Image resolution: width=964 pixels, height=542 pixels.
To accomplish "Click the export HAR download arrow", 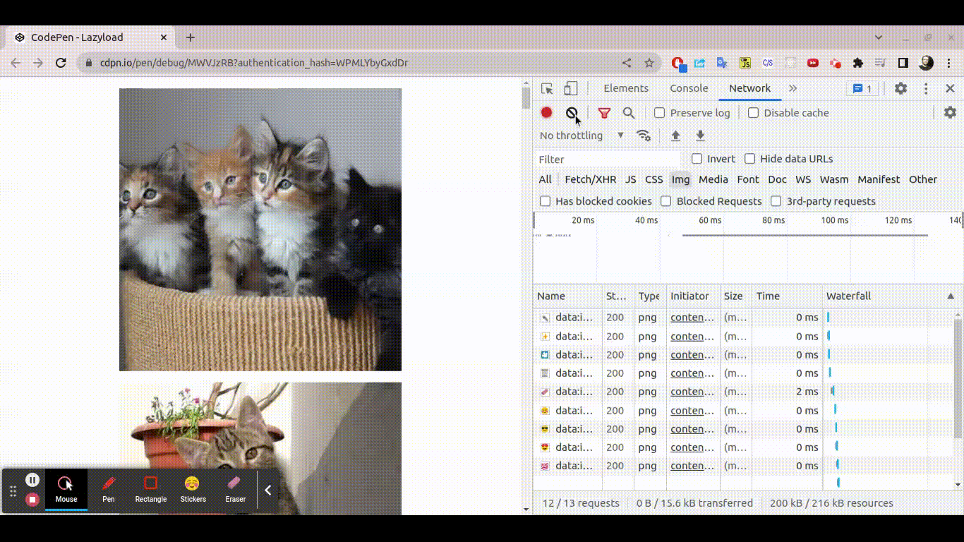I will tap(700, 135).
